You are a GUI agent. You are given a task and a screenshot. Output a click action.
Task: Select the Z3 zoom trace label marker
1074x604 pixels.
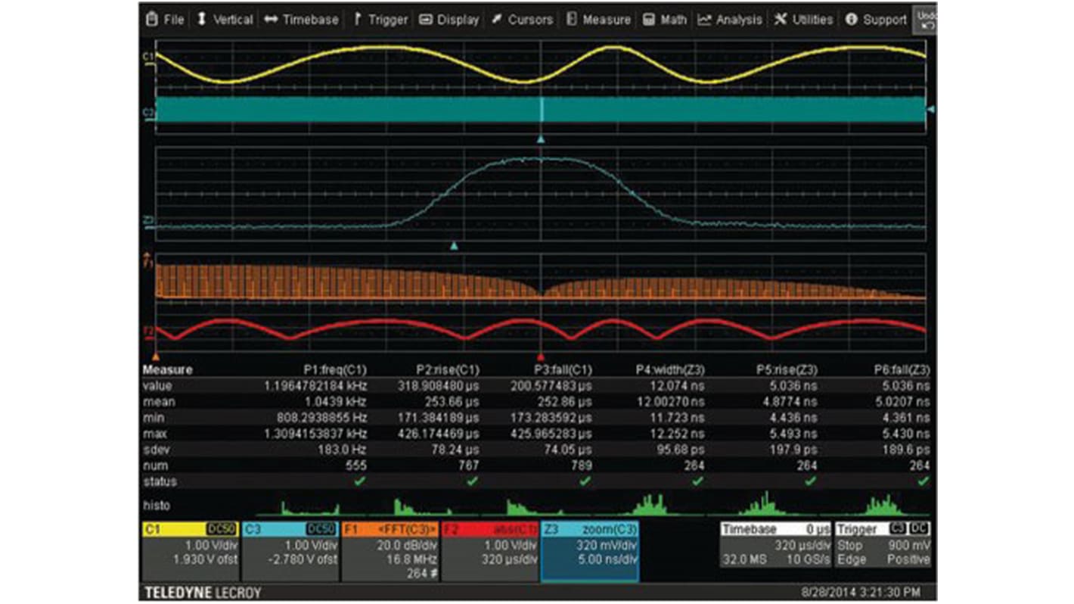click(148, 221)
